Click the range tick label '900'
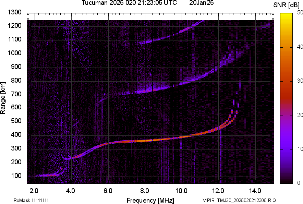The height and width of the screenshot is (204, 303). coord(16,67)
